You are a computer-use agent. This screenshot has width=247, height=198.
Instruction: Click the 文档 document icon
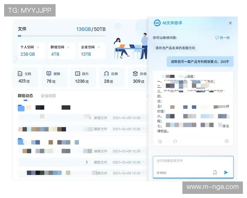(x=20, y=73)
